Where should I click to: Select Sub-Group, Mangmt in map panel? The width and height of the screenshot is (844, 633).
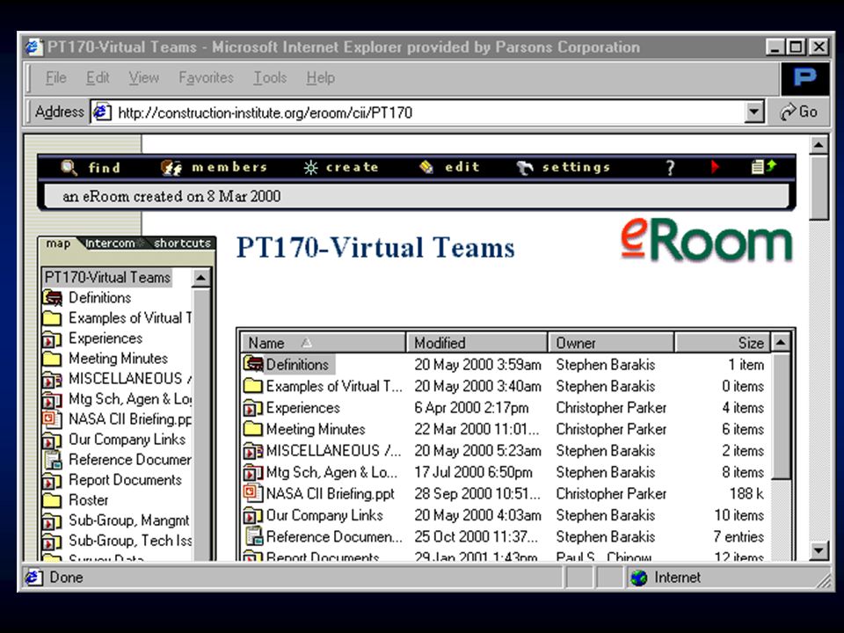(x=128, y=520)
